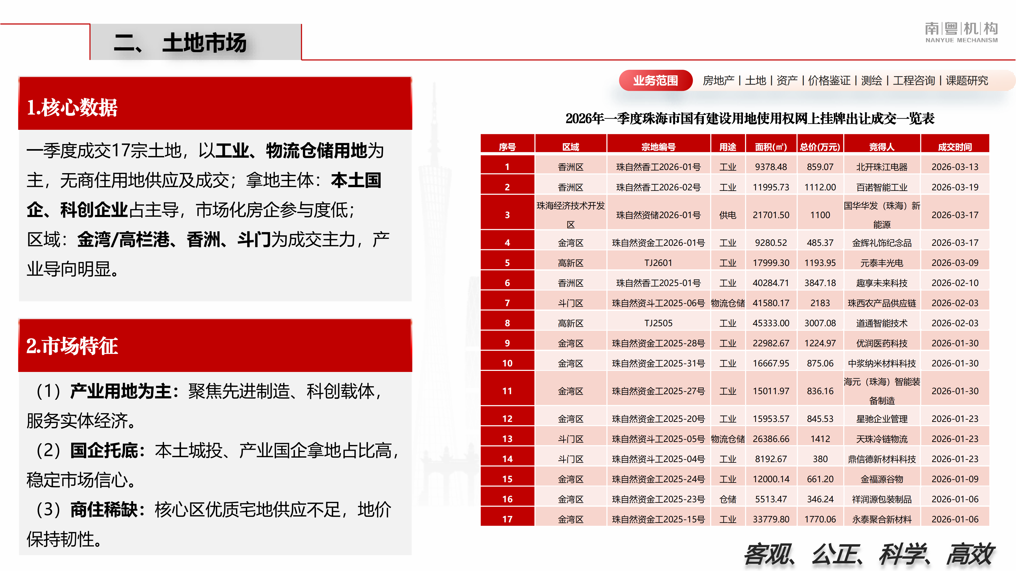The width and height of the screenshot is (1016, 571).
Task: Select the row number 17 cell
Action: [x=507, y=519]
